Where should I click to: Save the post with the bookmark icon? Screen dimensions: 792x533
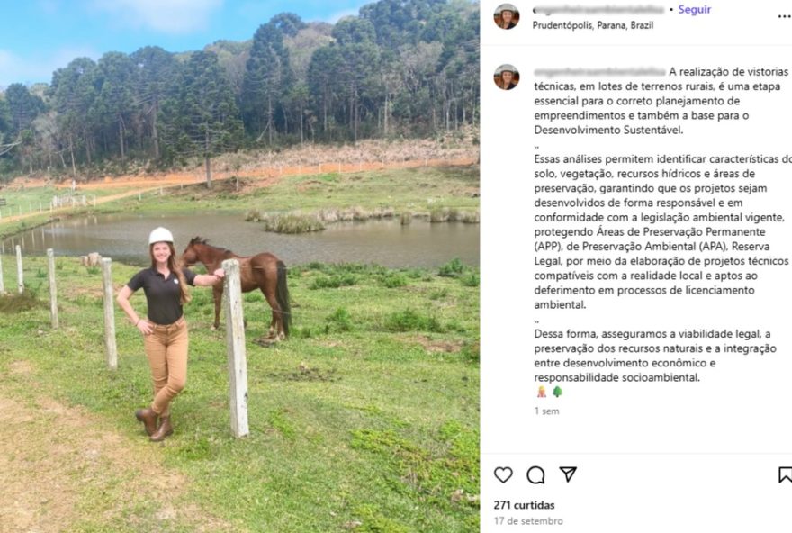[x=785, y=474]
